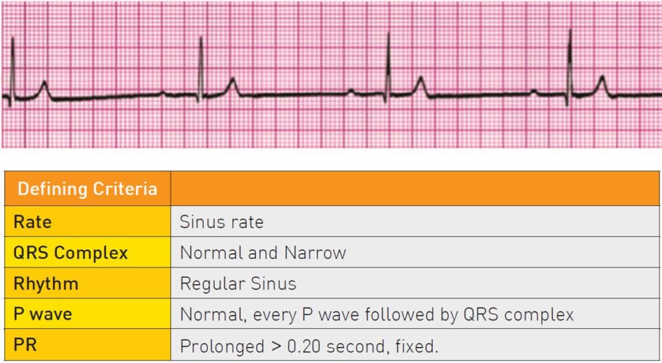
Task: Click the Regular Sinus value
Action: (x=238, y=284)
